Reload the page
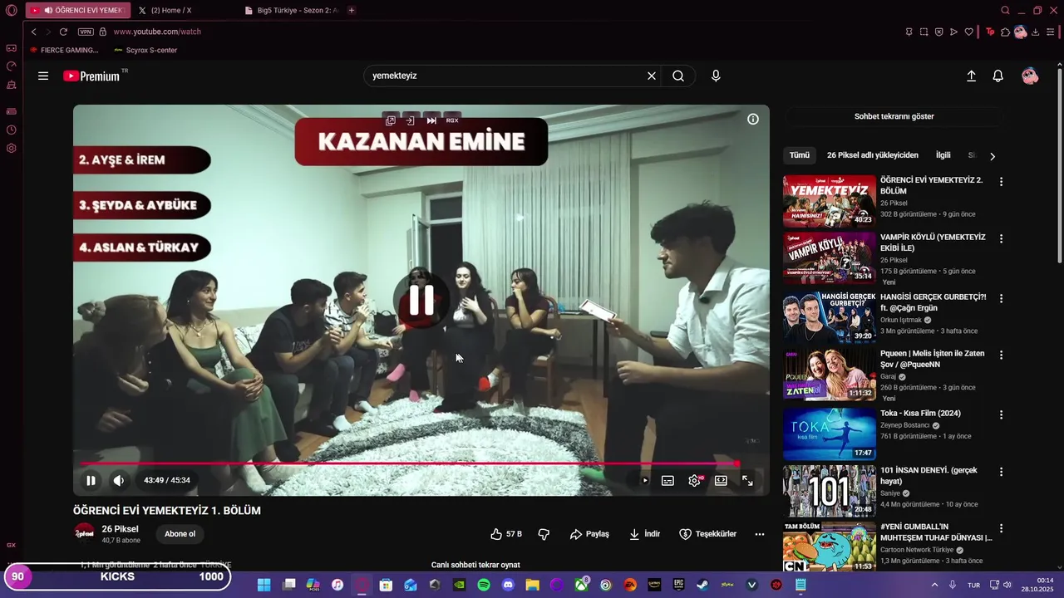Screen dimensions: 1064x598 coord(63,32)
